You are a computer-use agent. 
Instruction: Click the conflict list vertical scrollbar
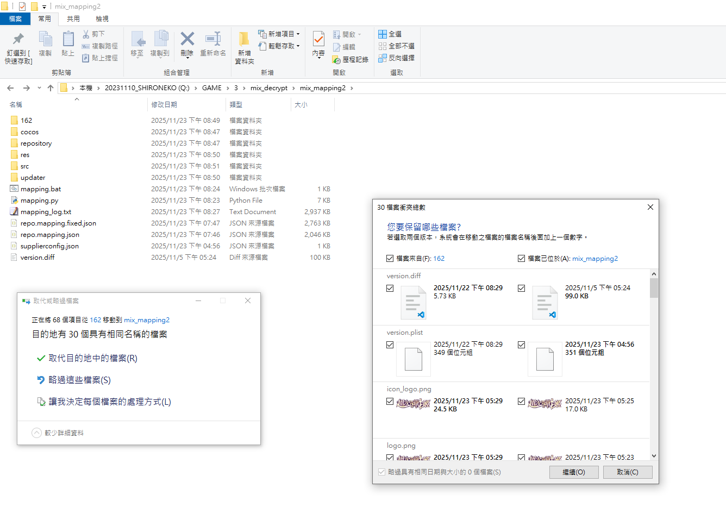tap(654, 364)
